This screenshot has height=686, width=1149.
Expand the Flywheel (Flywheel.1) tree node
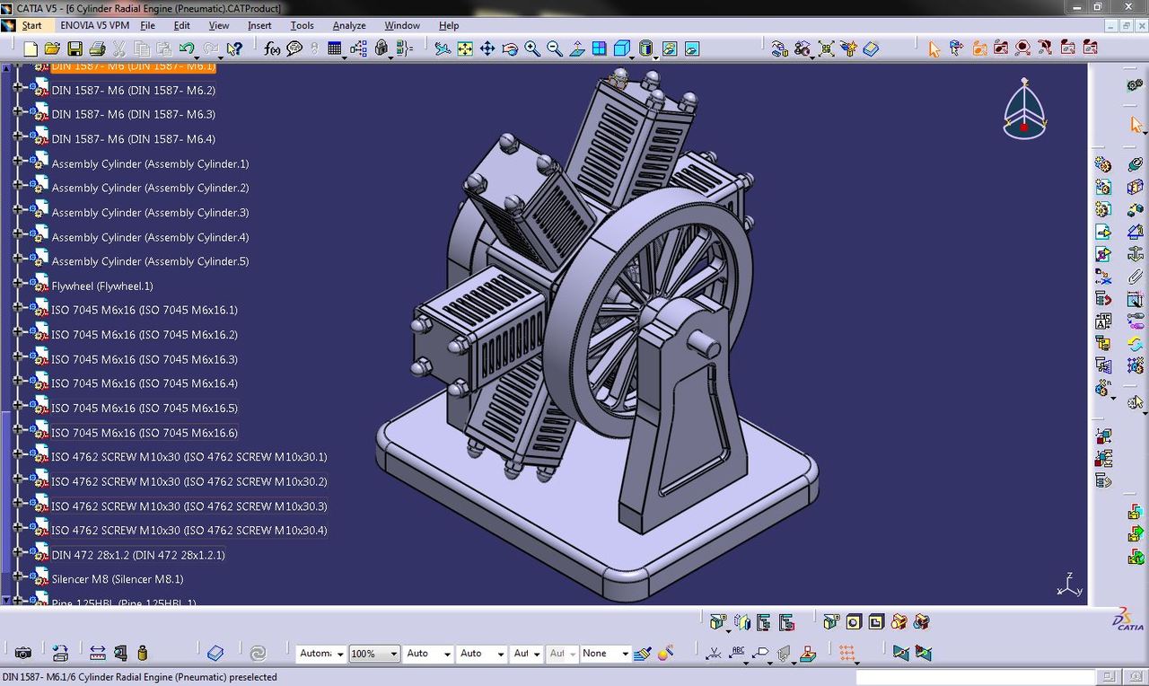coord(17,286)
